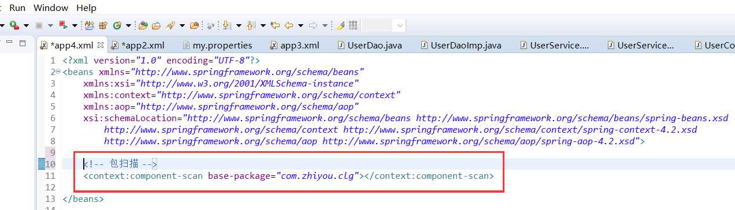Screen dimensions: 735x210
Task: Click the Open Task folder icon
Action: pos(156,25)
